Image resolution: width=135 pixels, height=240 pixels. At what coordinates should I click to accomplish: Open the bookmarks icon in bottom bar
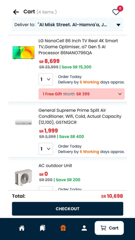[43, 228]
